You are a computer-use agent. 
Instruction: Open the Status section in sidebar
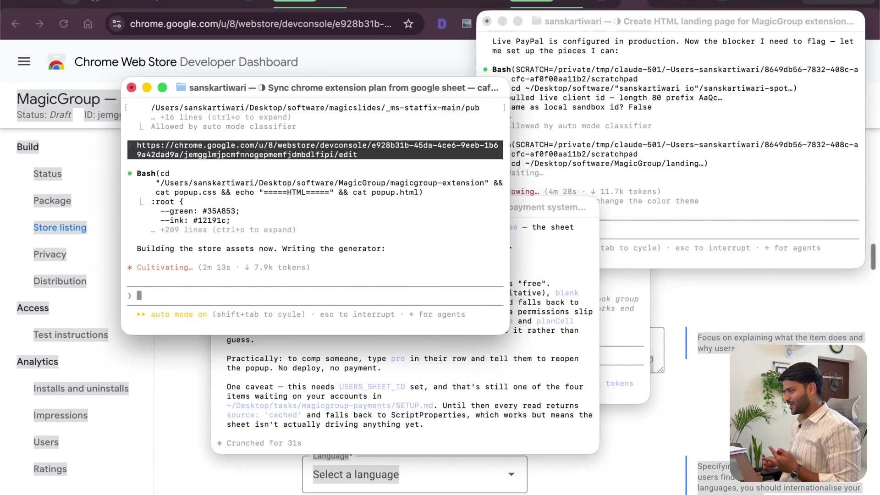coord(47,174)
